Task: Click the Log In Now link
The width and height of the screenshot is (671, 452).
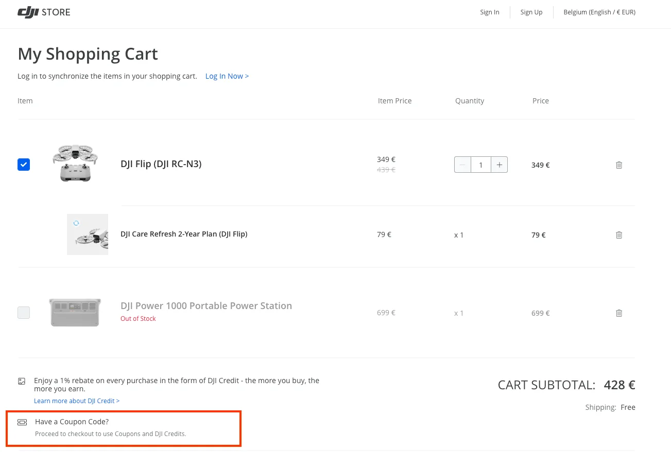Action: [x=227, y=76]
